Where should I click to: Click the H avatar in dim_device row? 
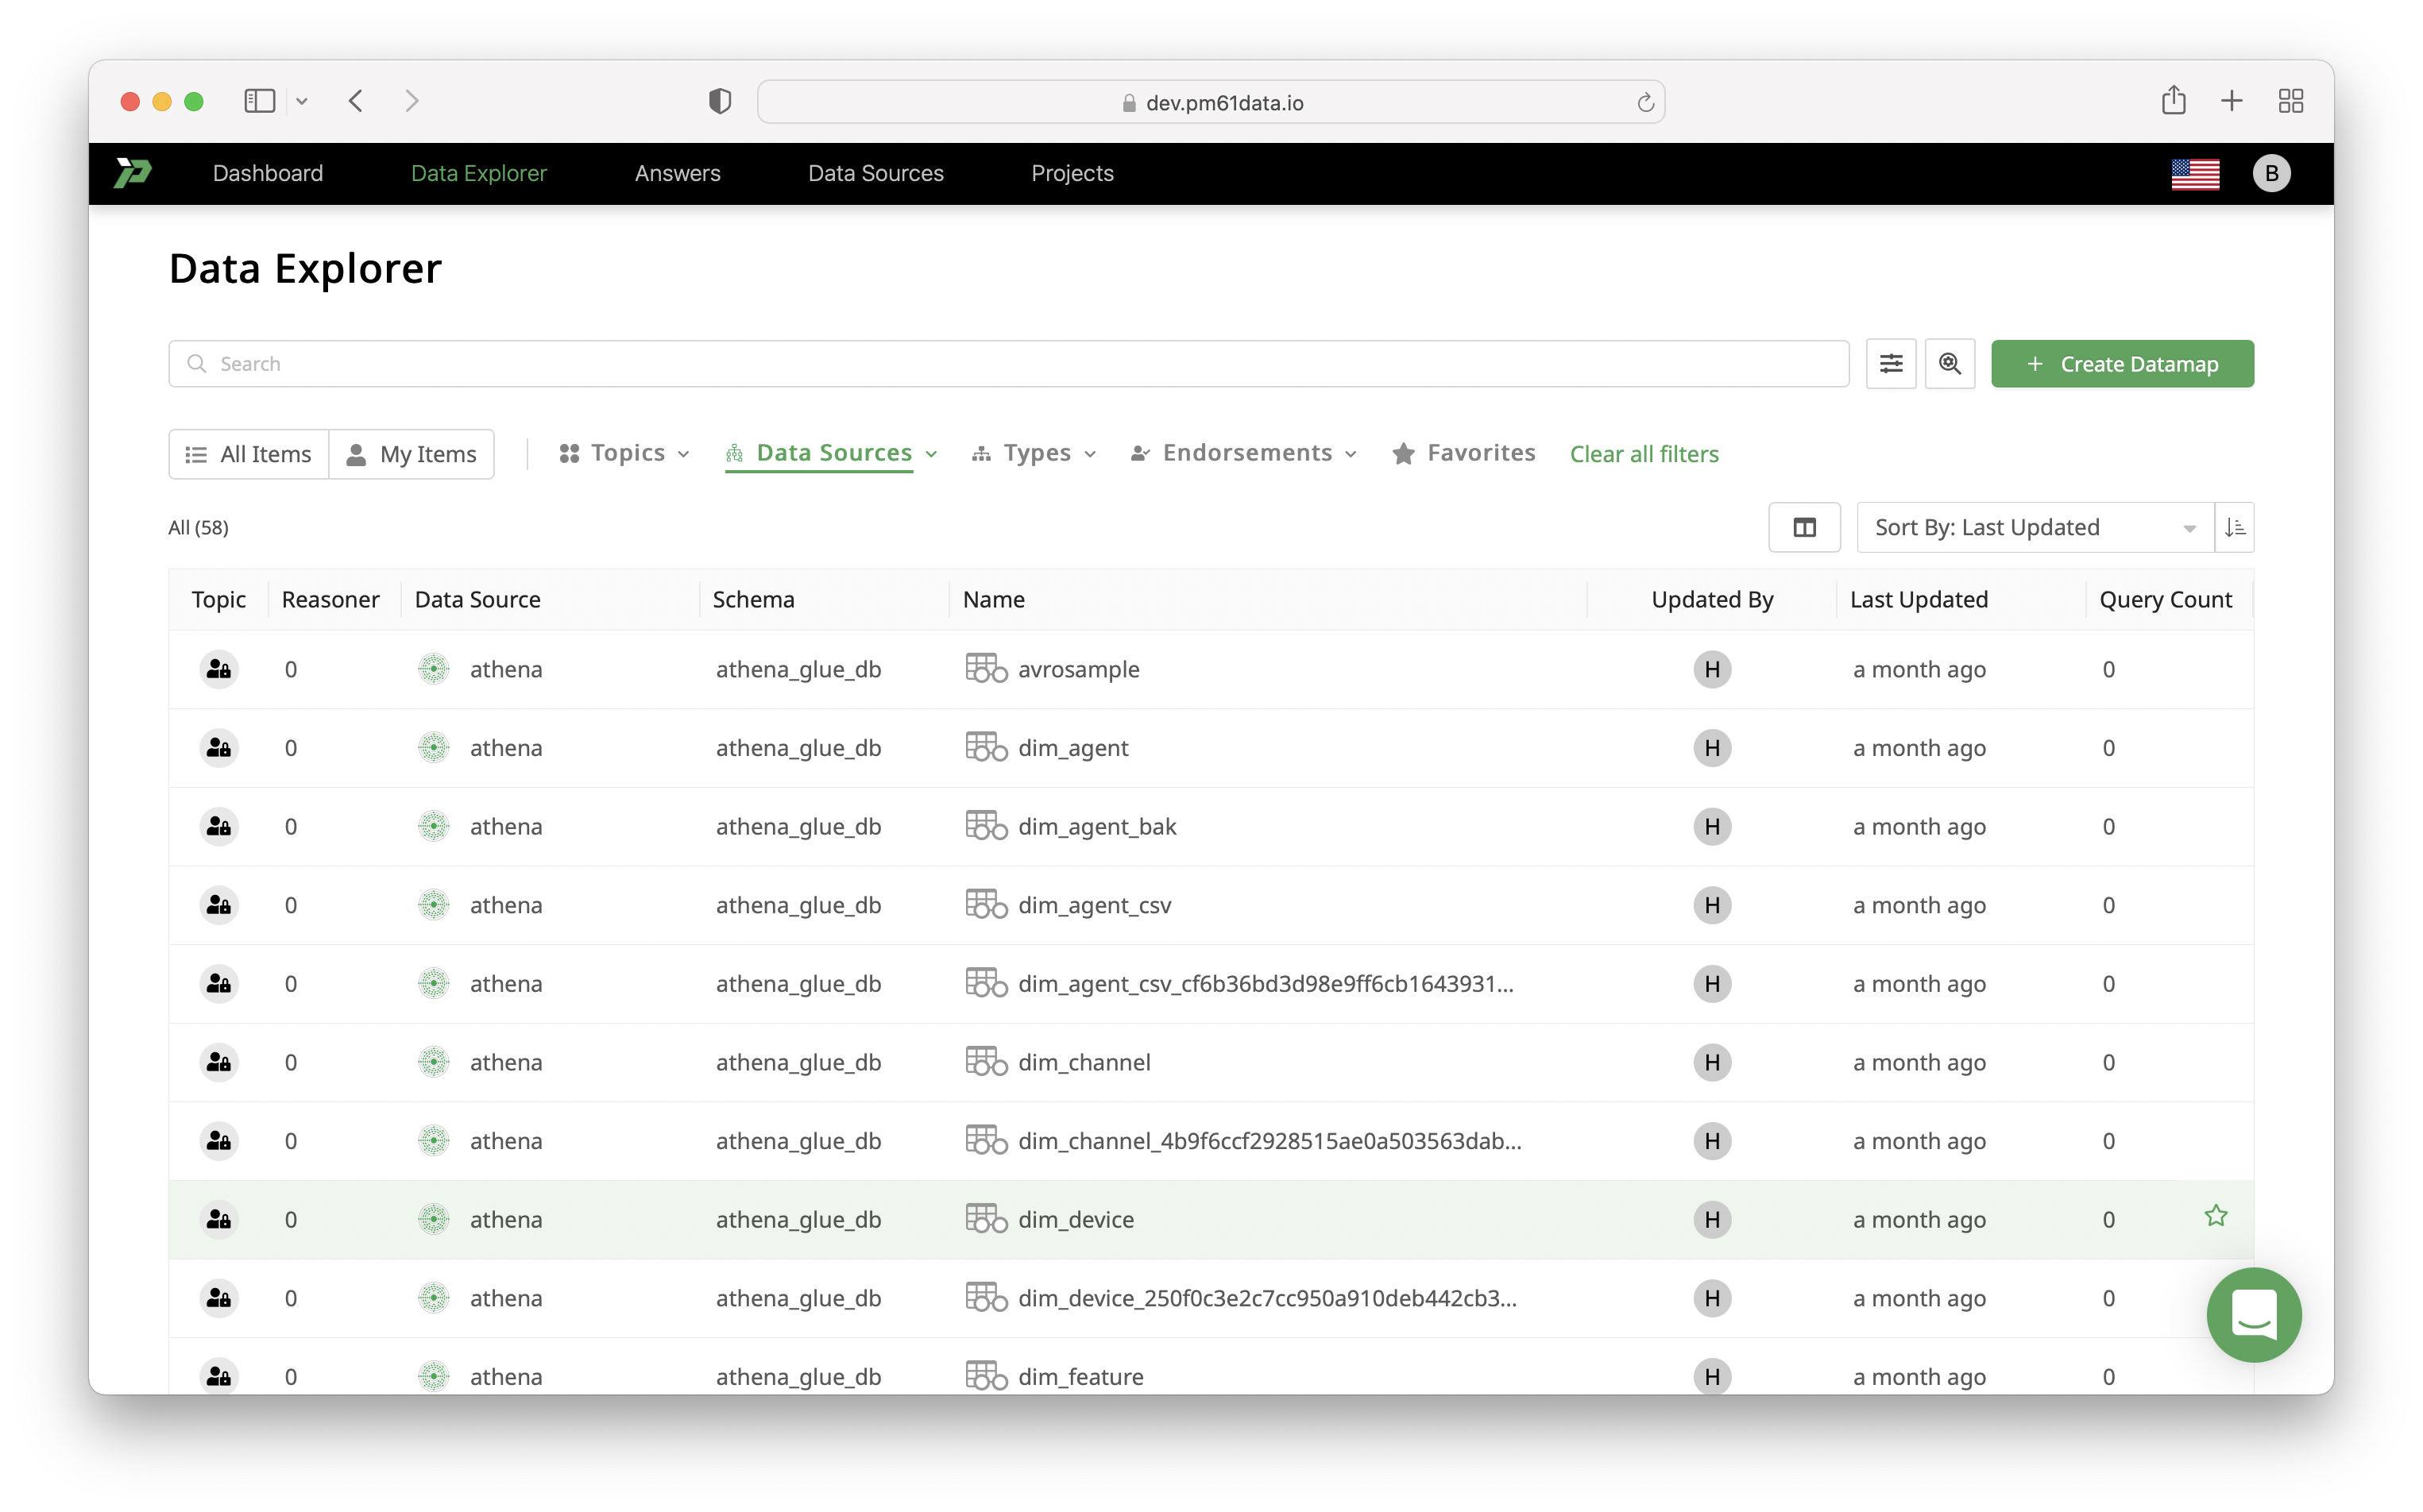1712,1219
